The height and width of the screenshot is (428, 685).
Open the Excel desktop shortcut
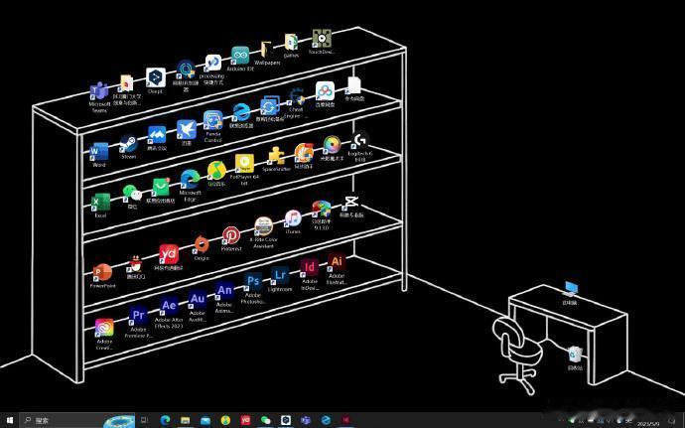pyautogui.click(x=100, y=203)
